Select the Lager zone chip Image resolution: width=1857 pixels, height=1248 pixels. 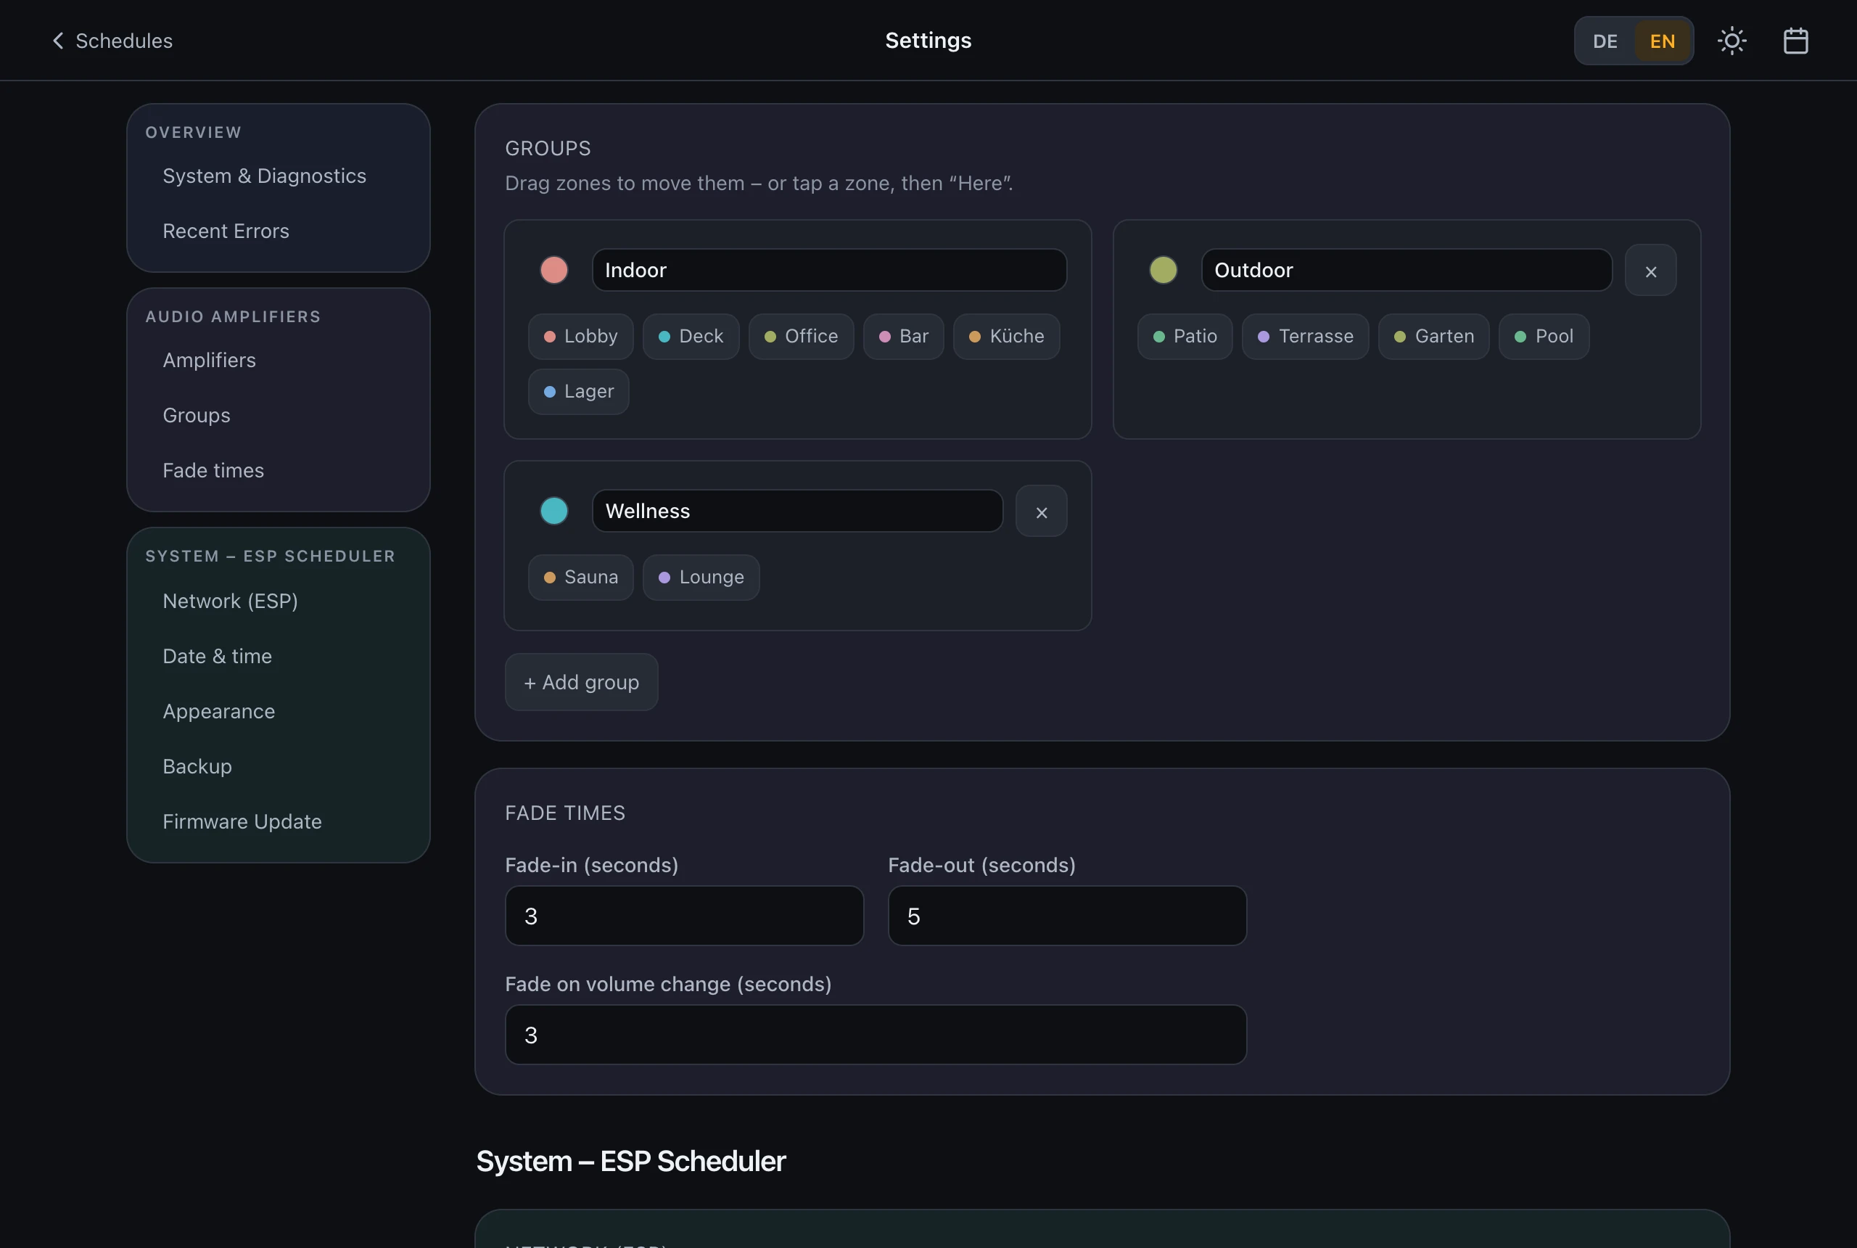pos(578,392)
